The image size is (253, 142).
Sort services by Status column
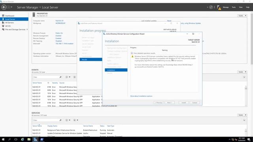102,126
